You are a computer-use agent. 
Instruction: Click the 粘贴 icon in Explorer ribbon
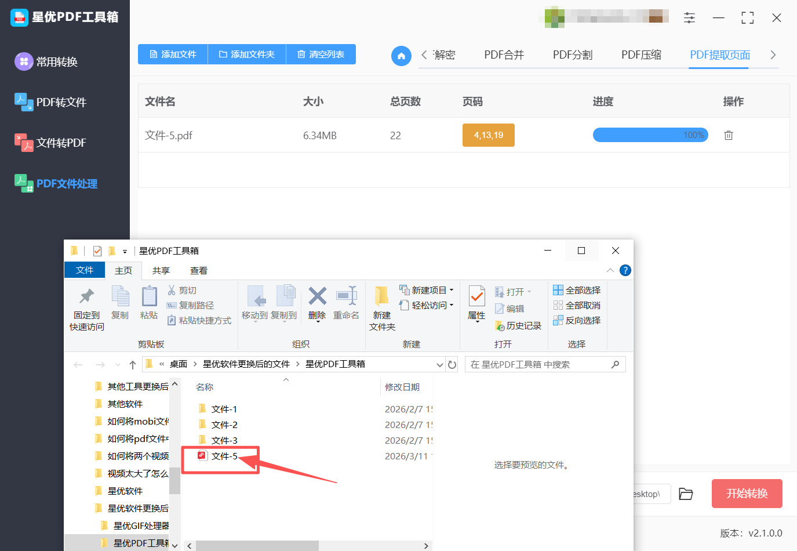(149, 296)
